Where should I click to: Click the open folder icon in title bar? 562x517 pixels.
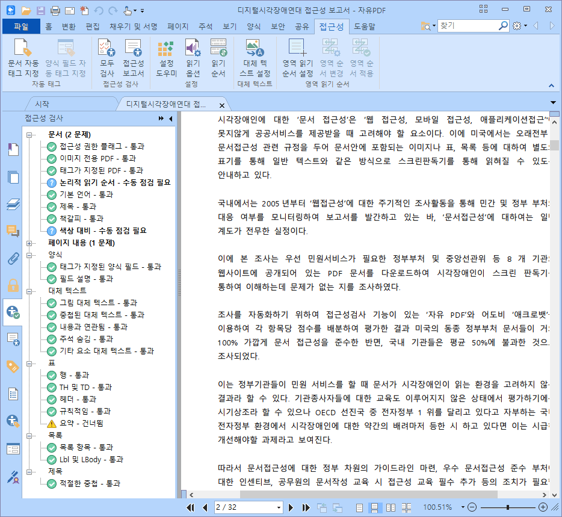26,10
